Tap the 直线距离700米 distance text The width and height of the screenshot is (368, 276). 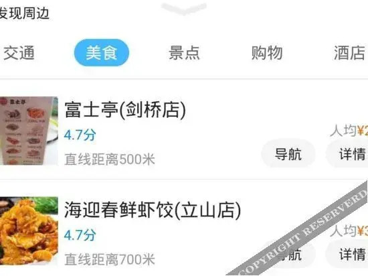click(110, 259)
